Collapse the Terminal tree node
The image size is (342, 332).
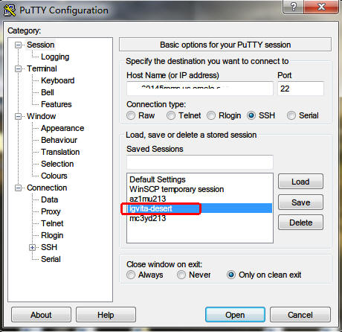(18, 68)
